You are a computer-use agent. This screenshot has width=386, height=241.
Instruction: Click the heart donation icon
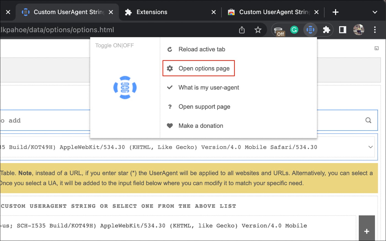[x=170, y=126]
